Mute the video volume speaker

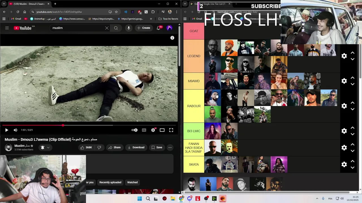click(15, 130)
